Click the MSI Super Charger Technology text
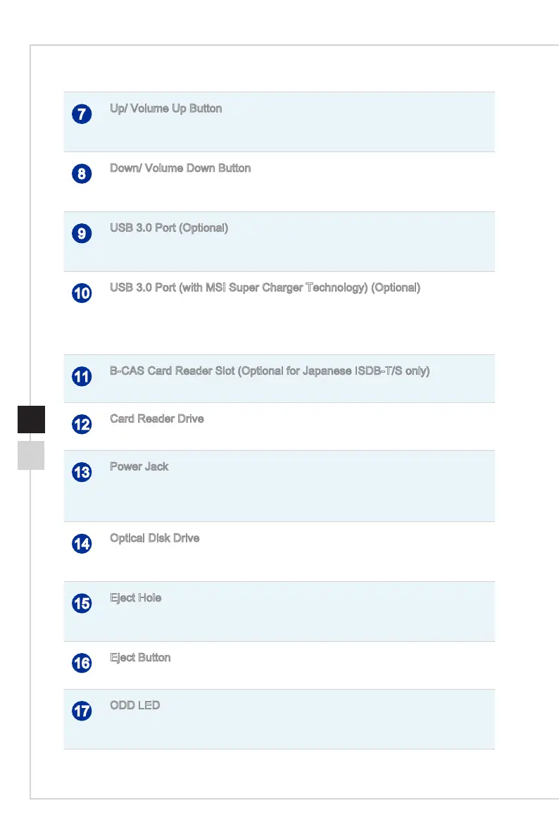Image resolution: width=559 pixels, height=839 pixels. (x=286, y=288)
